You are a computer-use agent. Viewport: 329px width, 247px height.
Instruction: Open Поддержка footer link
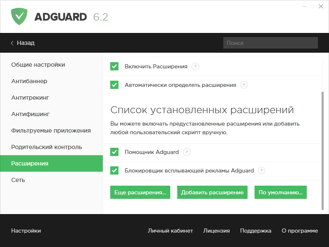click(x=255, y=231)
